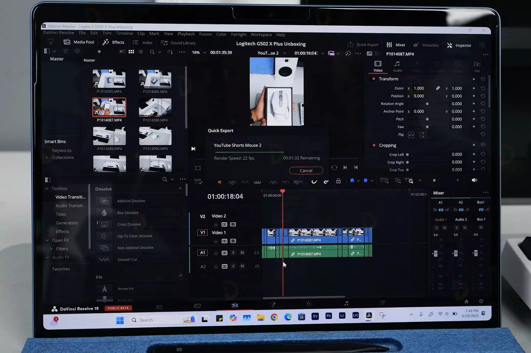Image resolution: width=531 pixels, height=353 pixels.
Task: Select the timeline selection arrow tool
Action: (219, 182)
